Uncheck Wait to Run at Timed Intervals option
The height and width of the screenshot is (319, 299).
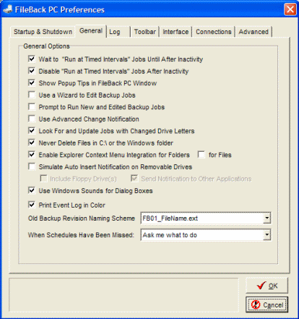32,59
